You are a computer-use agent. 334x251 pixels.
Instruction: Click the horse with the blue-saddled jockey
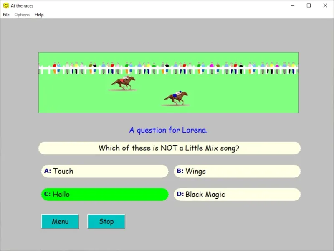coord(176,98)
